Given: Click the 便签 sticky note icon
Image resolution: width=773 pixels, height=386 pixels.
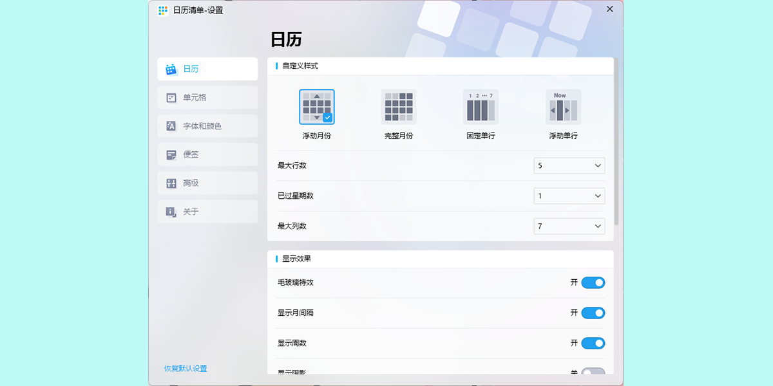Looking at the screenshot, I should [171, 154].
